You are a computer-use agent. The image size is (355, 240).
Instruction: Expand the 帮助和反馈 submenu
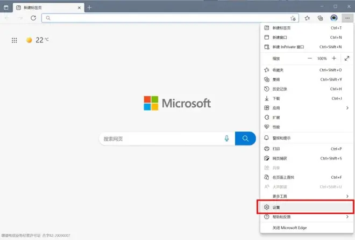(307, 217)
